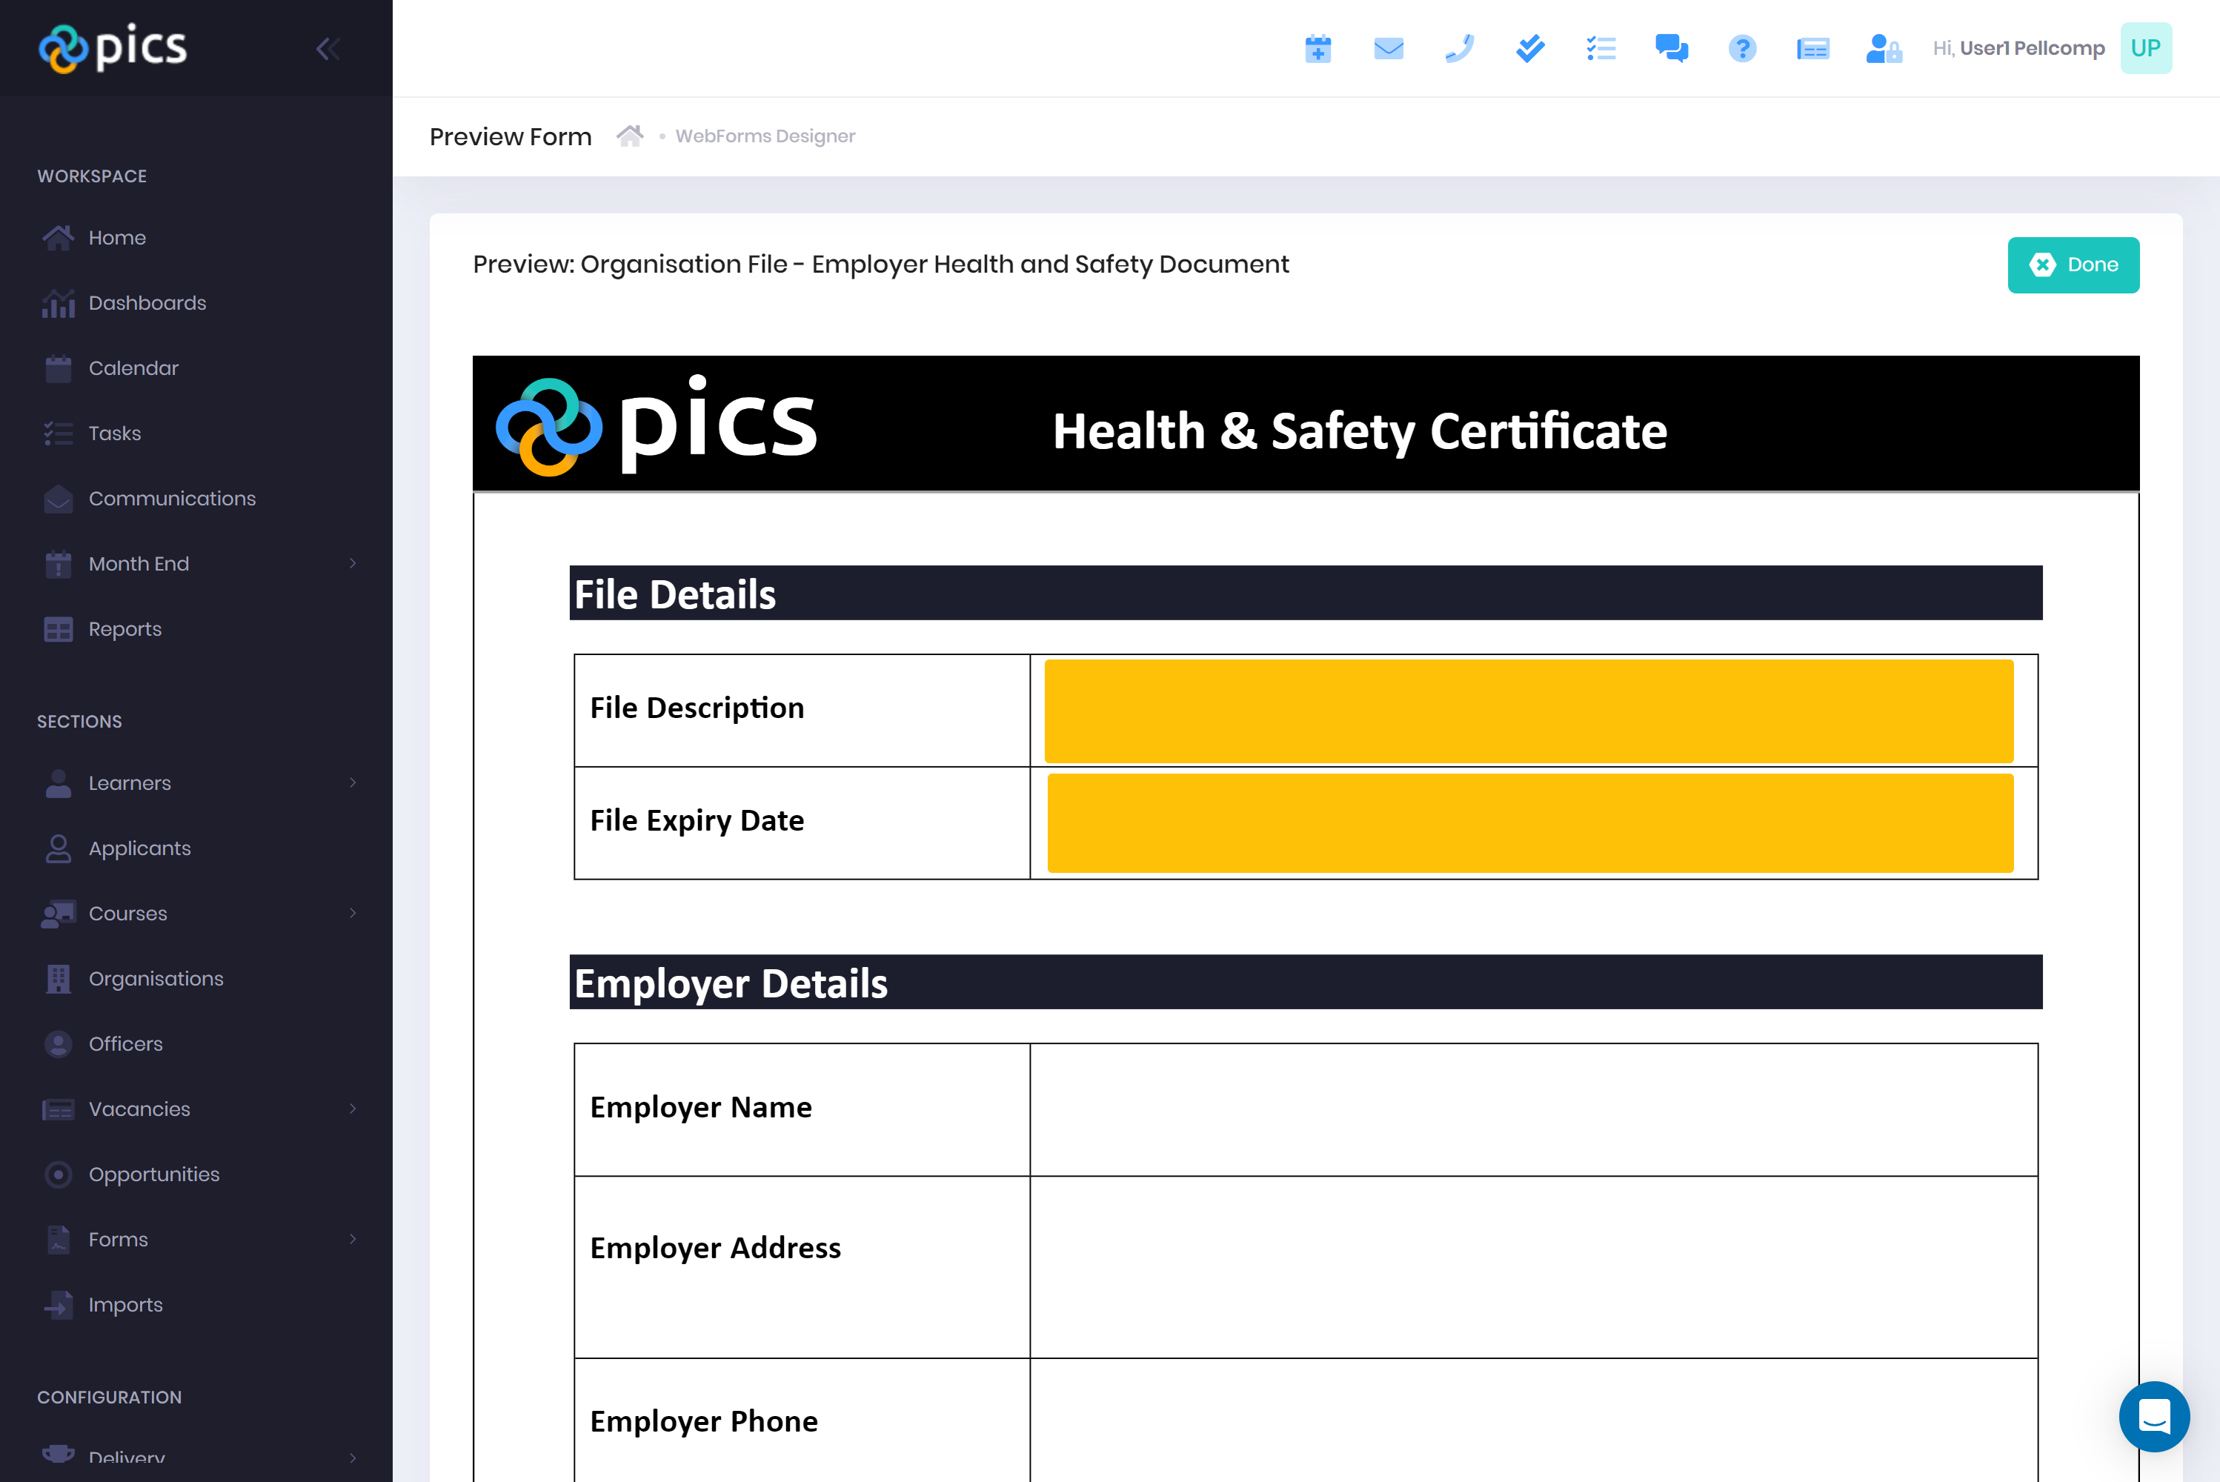This screenshot has width=2220, height=1482.
Task: Click the Done button
Action: 2073,265
